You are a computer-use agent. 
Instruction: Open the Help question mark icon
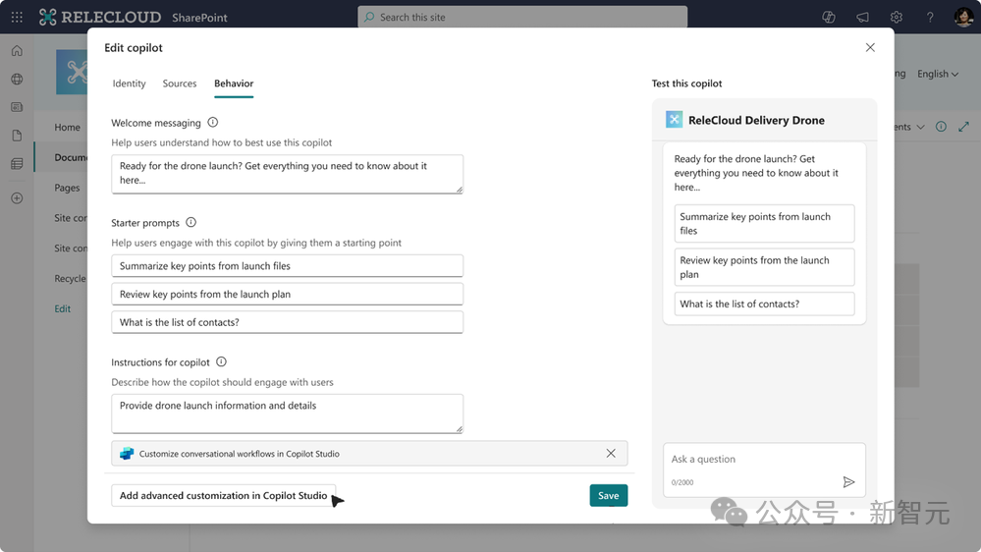coord(929,17)
